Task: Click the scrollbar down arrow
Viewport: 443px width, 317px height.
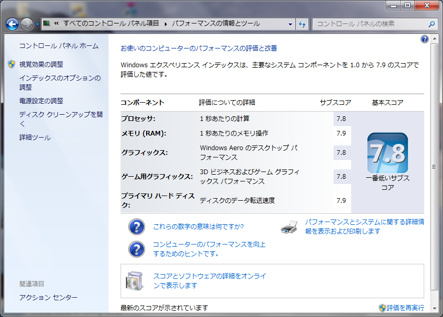Action: click(434, 309)
